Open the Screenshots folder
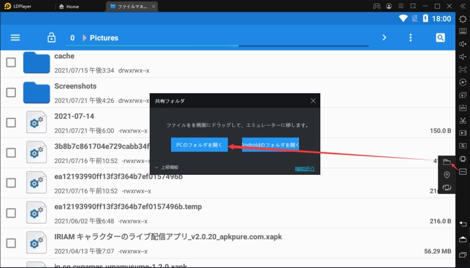 (75, 86)
